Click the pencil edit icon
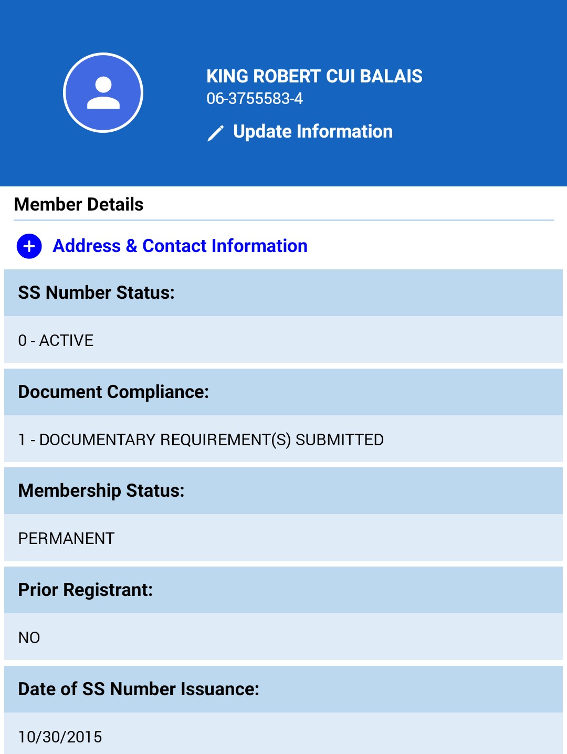 tap(215, 133)
